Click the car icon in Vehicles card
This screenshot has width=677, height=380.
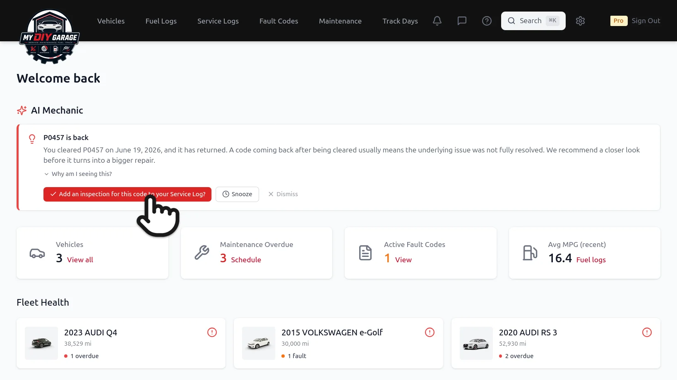tap(37, 253)
